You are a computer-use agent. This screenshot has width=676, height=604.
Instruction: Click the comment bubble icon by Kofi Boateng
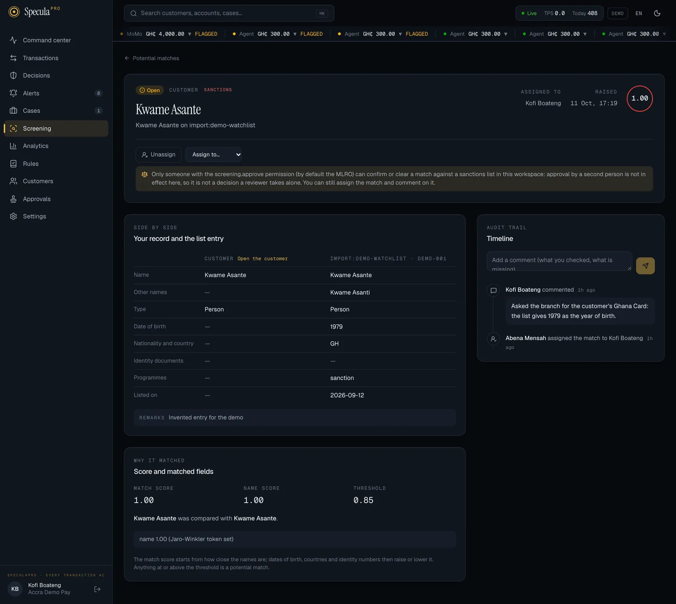coord(493,290)
